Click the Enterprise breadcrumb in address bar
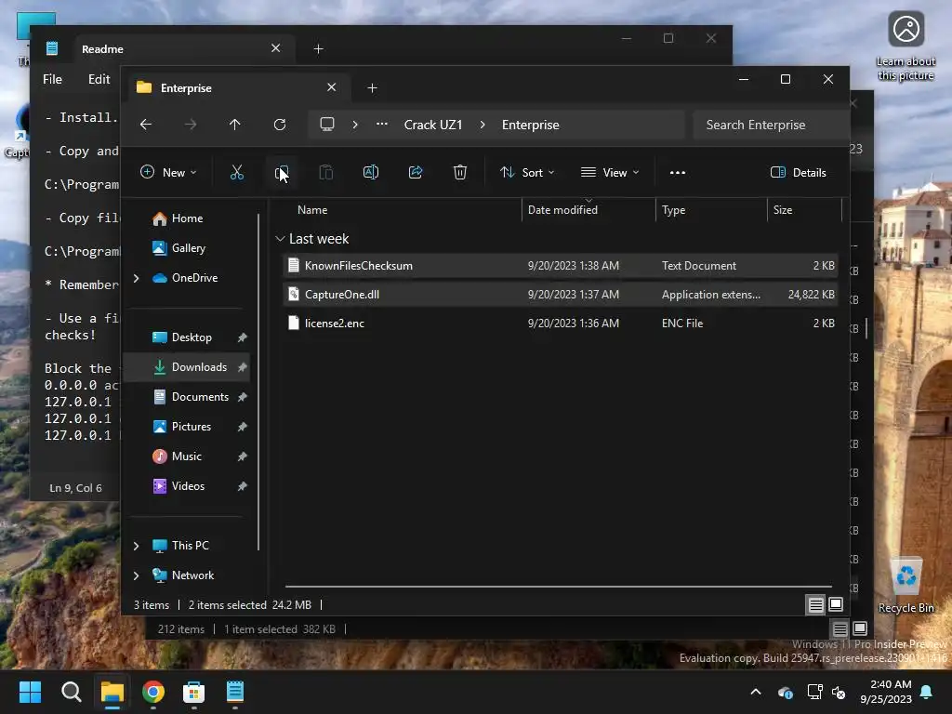Screen dimensions: 952x714 click(531, 125)
